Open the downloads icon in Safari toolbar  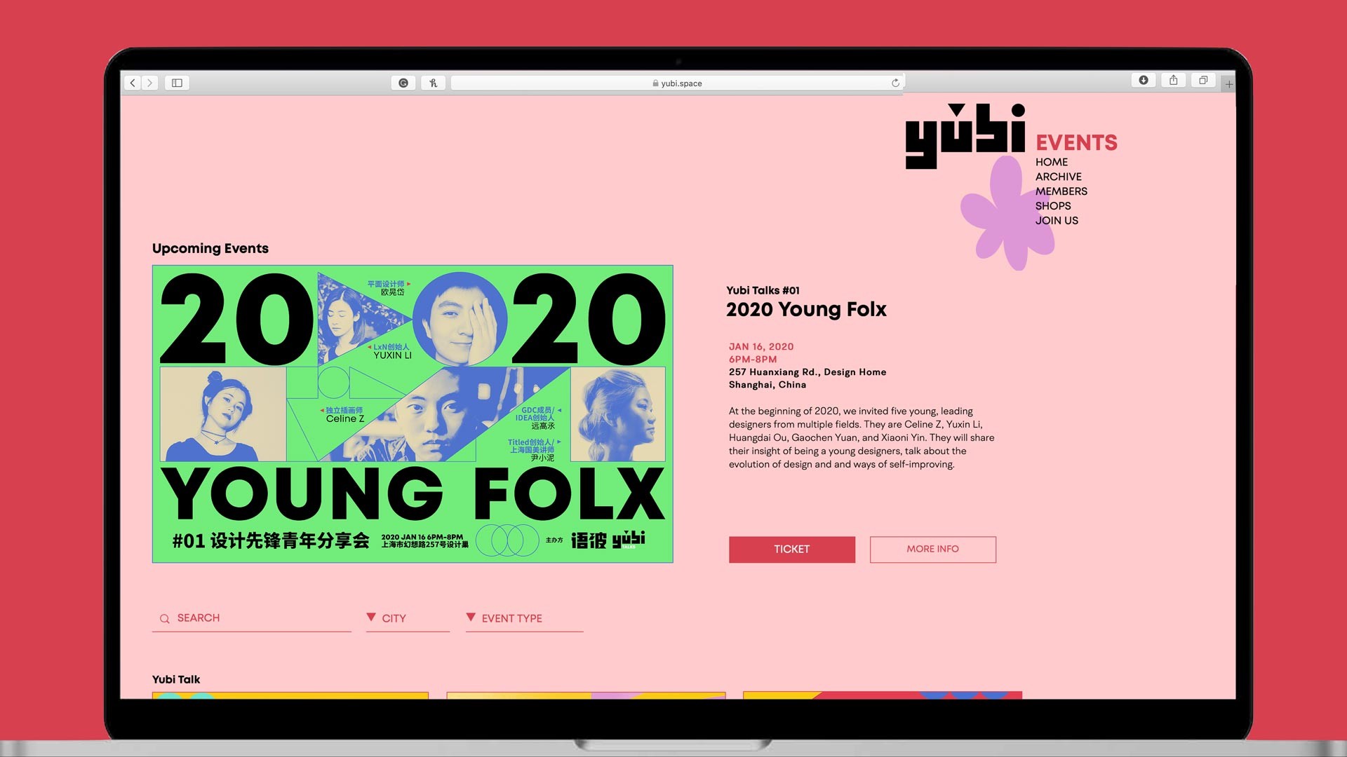1144,80
